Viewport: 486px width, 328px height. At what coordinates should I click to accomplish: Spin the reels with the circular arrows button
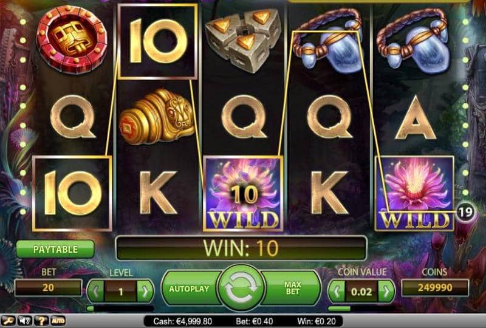pyautogui.click(x=241, y=288)
